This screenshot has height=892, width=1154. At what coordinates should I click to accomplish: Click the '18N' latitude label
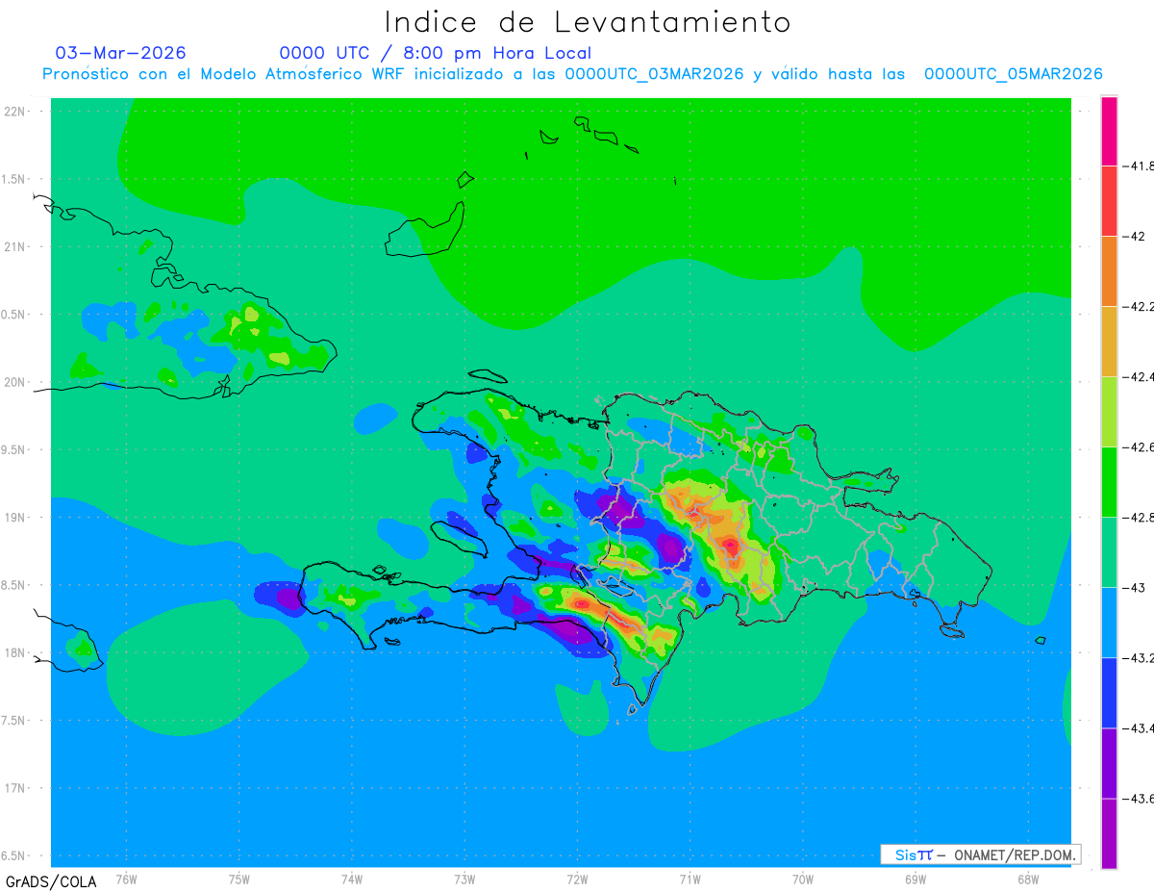click(x=16, y=652)
